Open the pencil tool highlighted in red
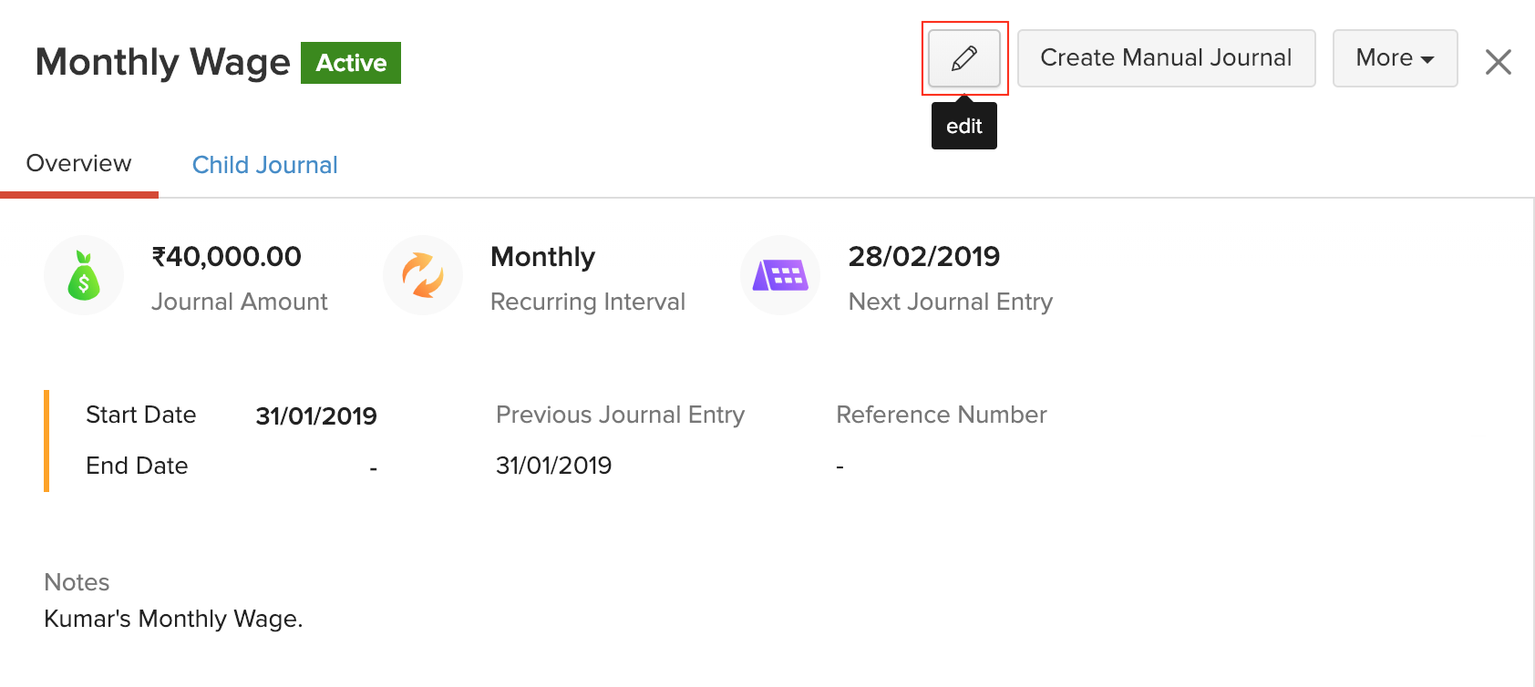Image resolution: width=1535 pixels, height=687 pixels. [963, 57]
